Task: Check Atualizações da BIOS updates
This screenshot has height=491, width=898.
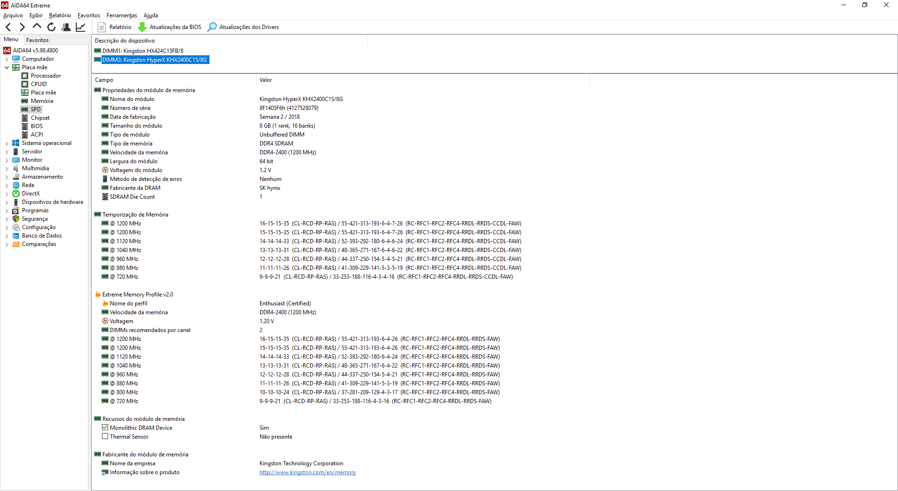Action: [170, 27]
